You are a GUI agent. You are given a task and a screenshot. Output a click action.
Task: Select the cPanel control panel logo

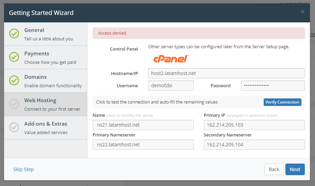[x=171, y=59]
